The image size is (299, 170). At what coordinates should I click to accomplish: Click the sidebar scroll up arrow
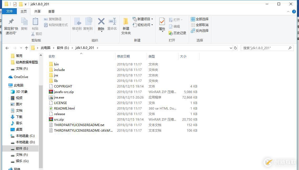click(x=41, y=55)
